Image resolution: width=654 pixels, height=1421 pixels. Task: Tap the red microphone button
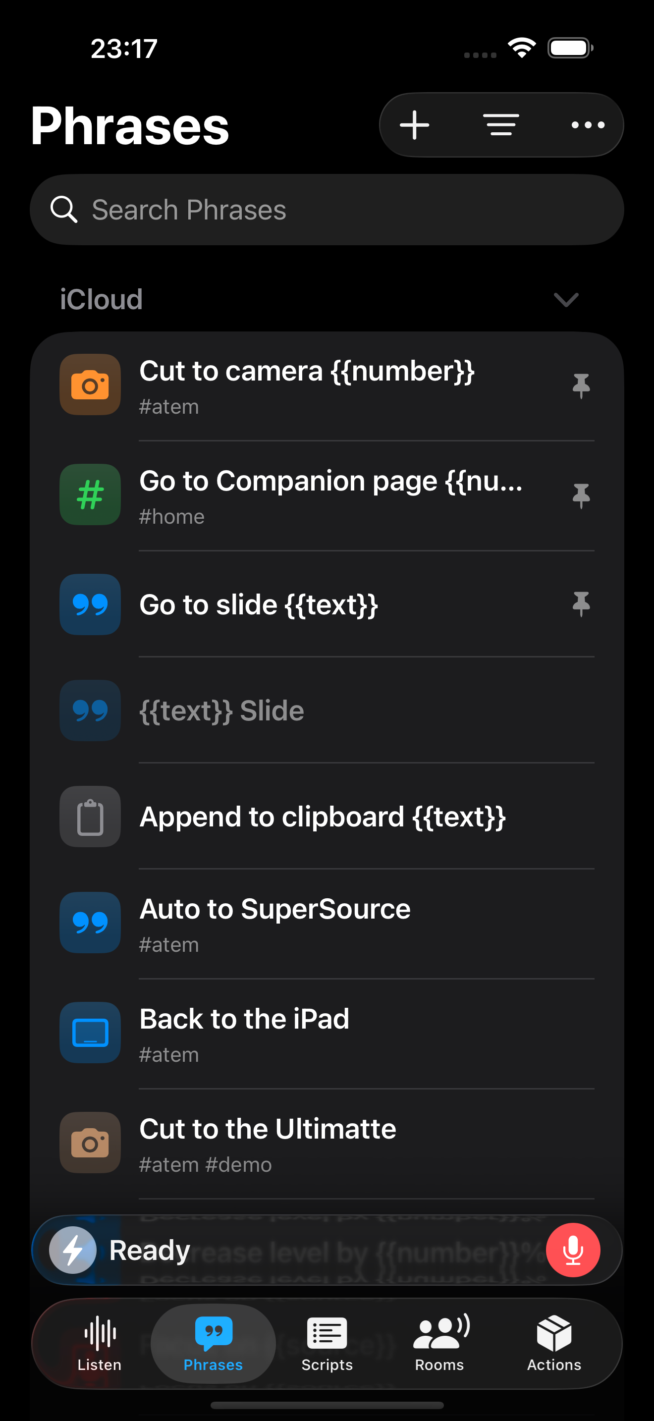[573, 1250]
